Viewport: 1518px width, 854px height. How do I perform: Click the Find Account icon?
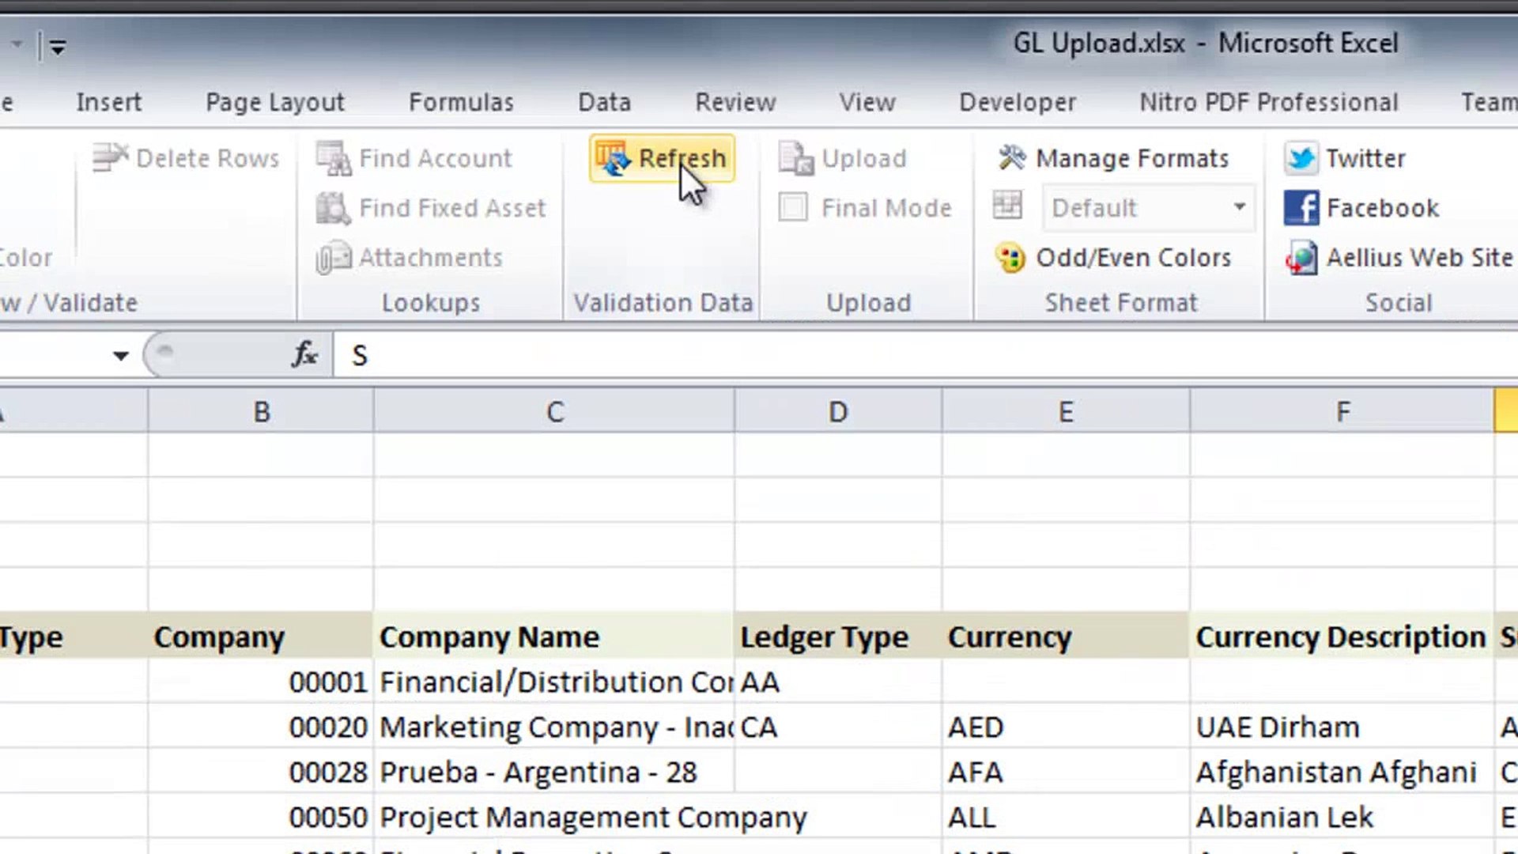[x=334, y=158]
